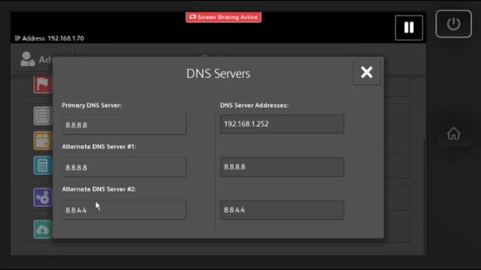This screenshot has width=481, height=270.
Task: Close the DNS Servers dialog
Action: (x=367, y=73)
